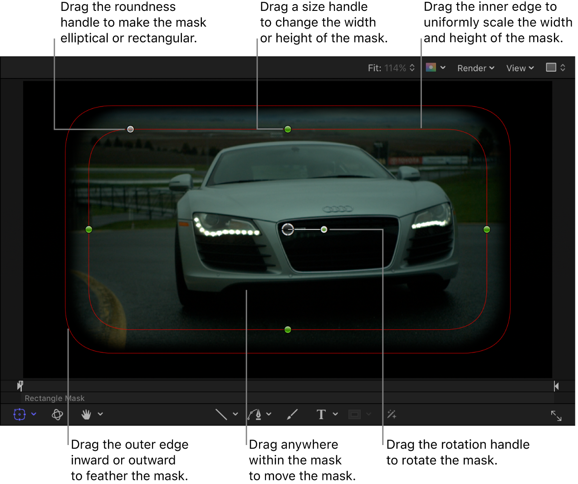Click the Adjust Item sparkle tool
578x484 pixels.
[x=391, y=414]
